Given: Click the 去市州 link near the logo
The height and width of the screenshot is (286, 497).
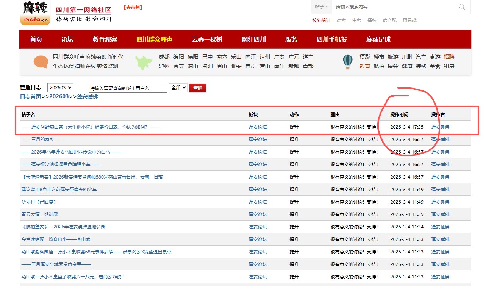Looking at the screenshot, I should click(x=133, y=8).
